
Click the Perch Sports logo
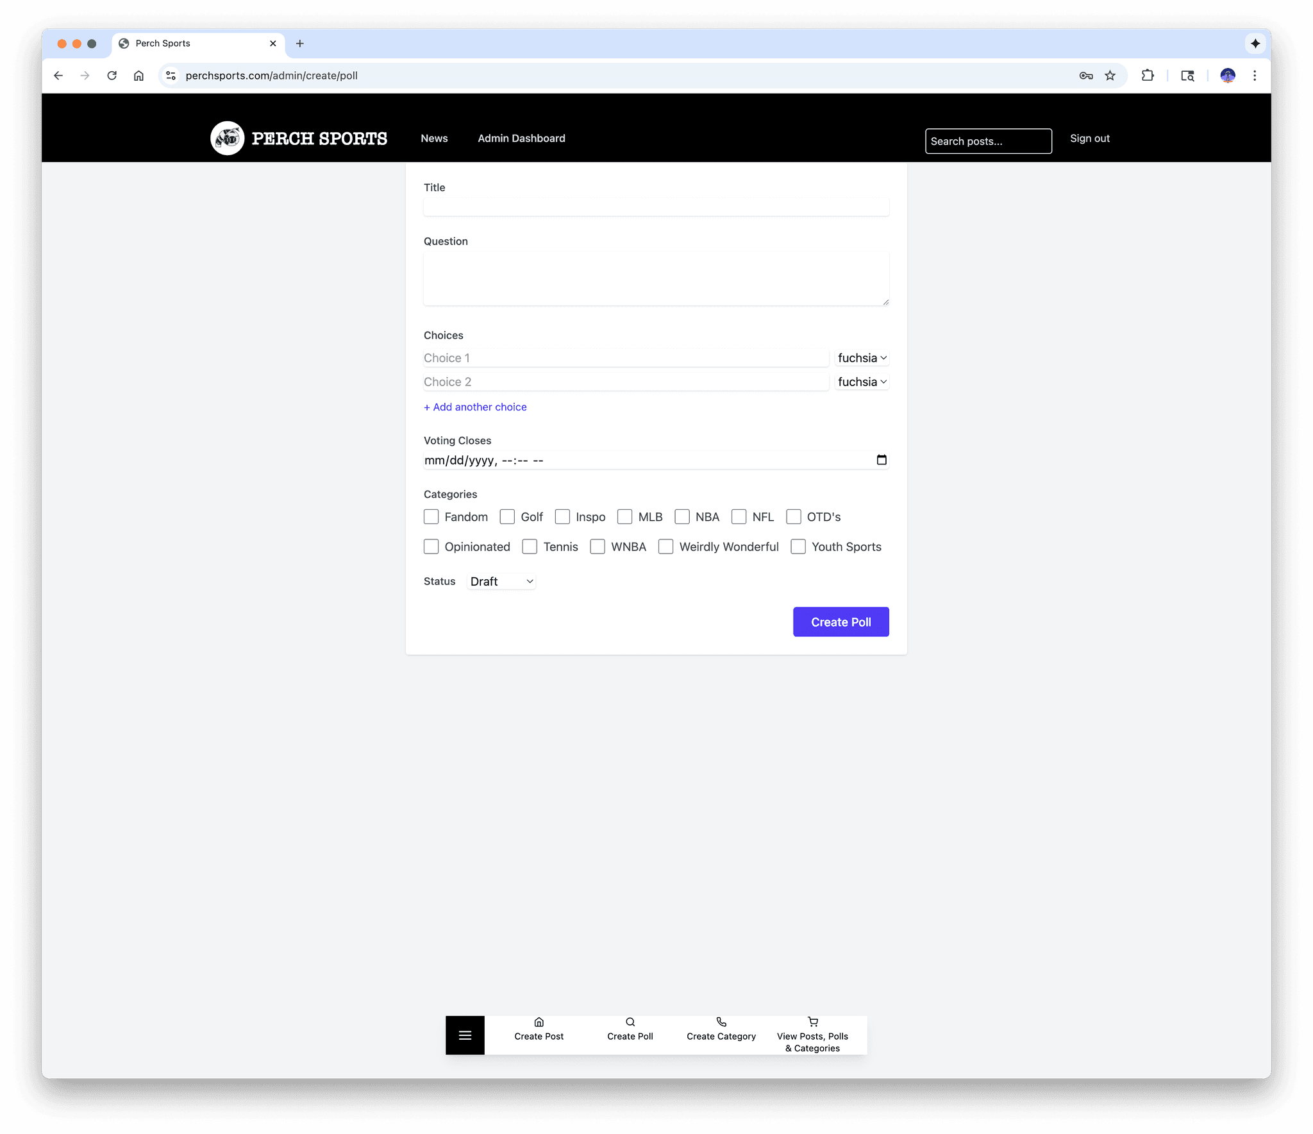(x=228, y=138)
